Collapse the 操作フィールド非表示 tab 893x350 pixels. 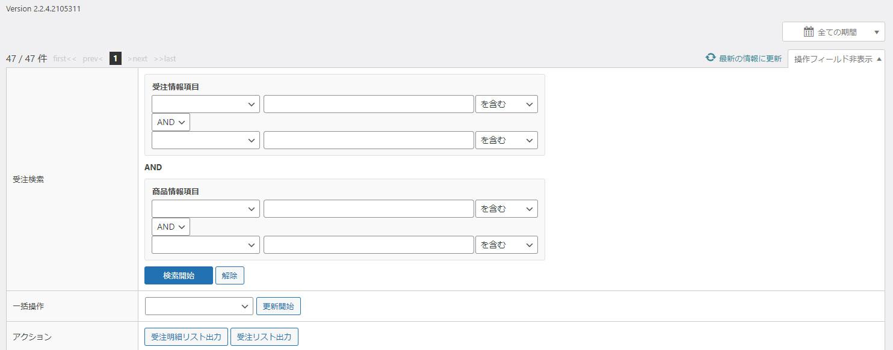click(836, 59)
